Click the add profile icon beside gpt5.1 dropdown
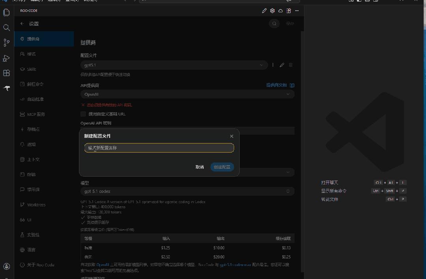The height and width of the screenshot is (279, 426). [x=273, y=65]
